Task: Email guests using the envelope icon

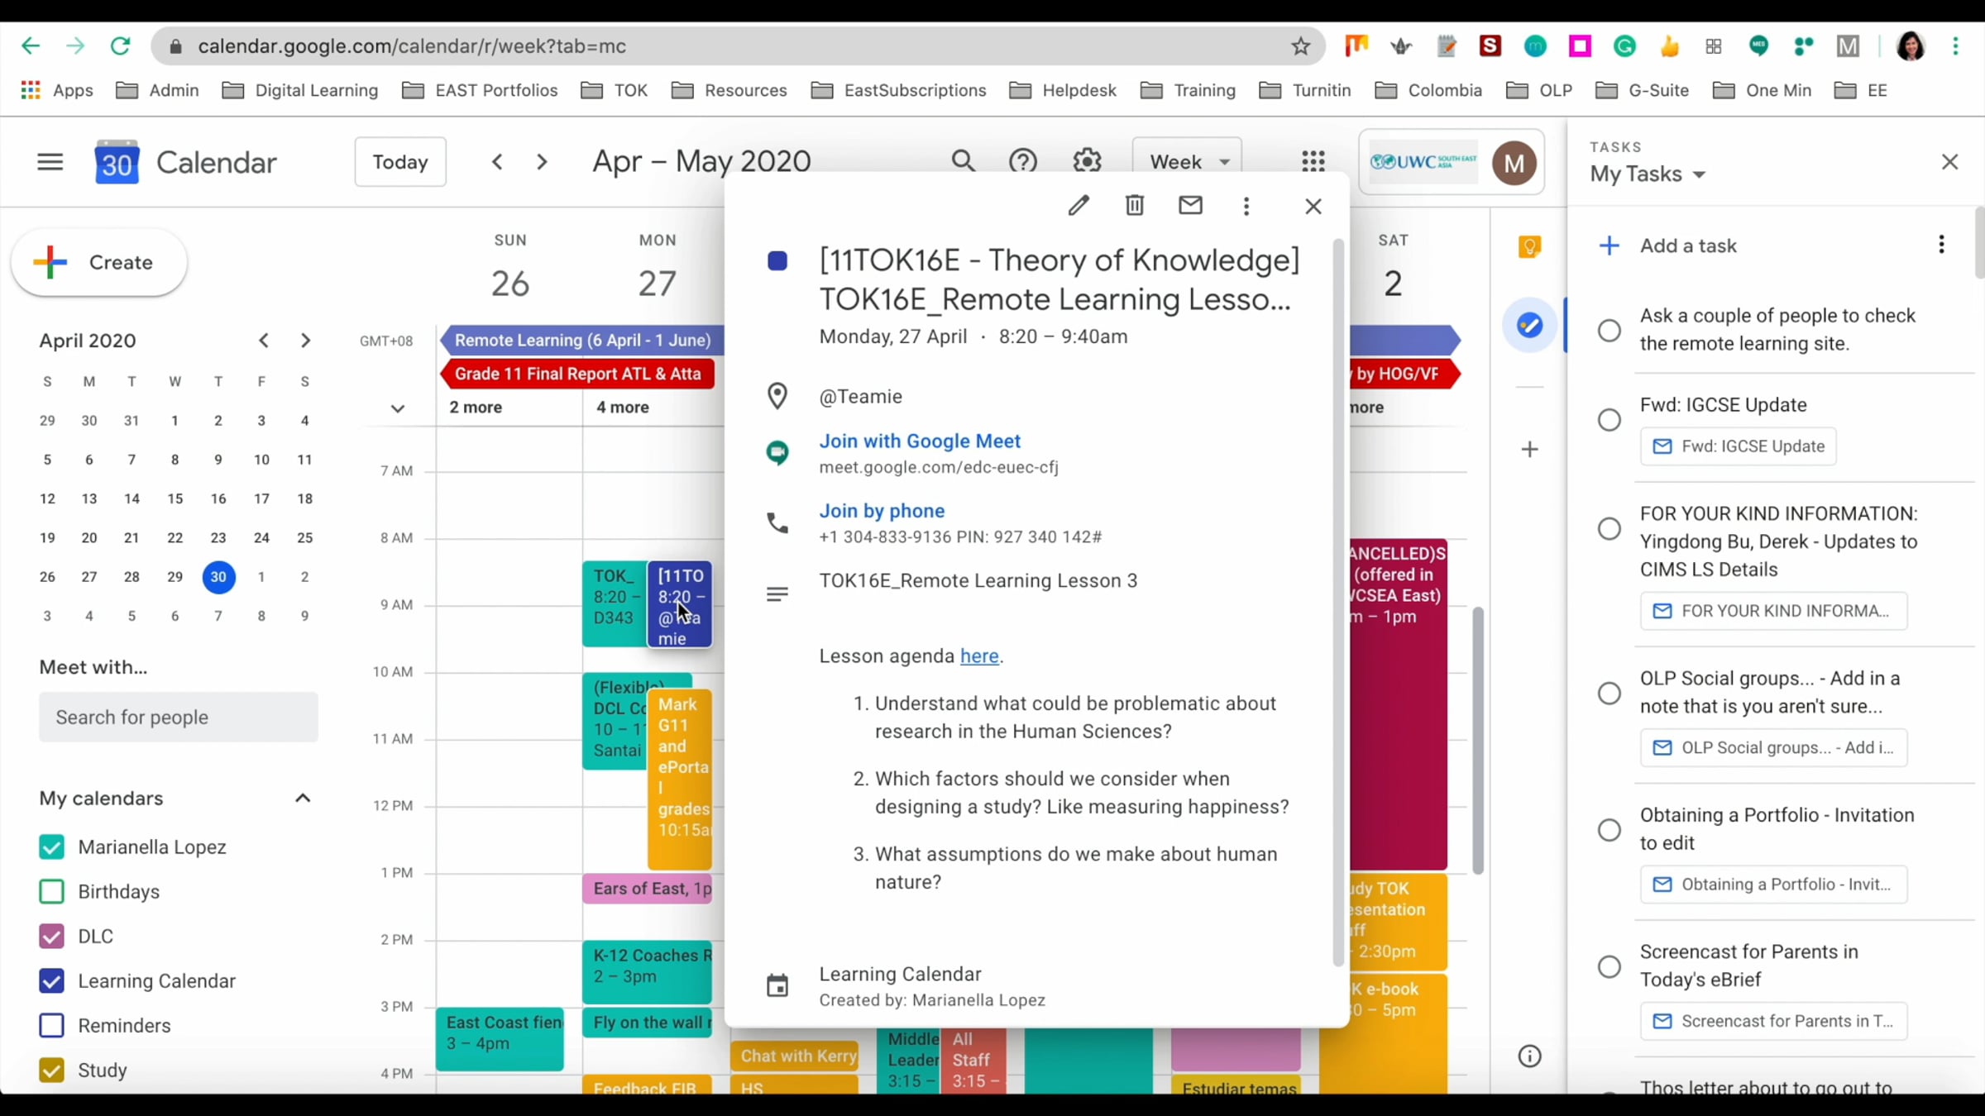Action: pyautogui.click(x=1190, y=206)
